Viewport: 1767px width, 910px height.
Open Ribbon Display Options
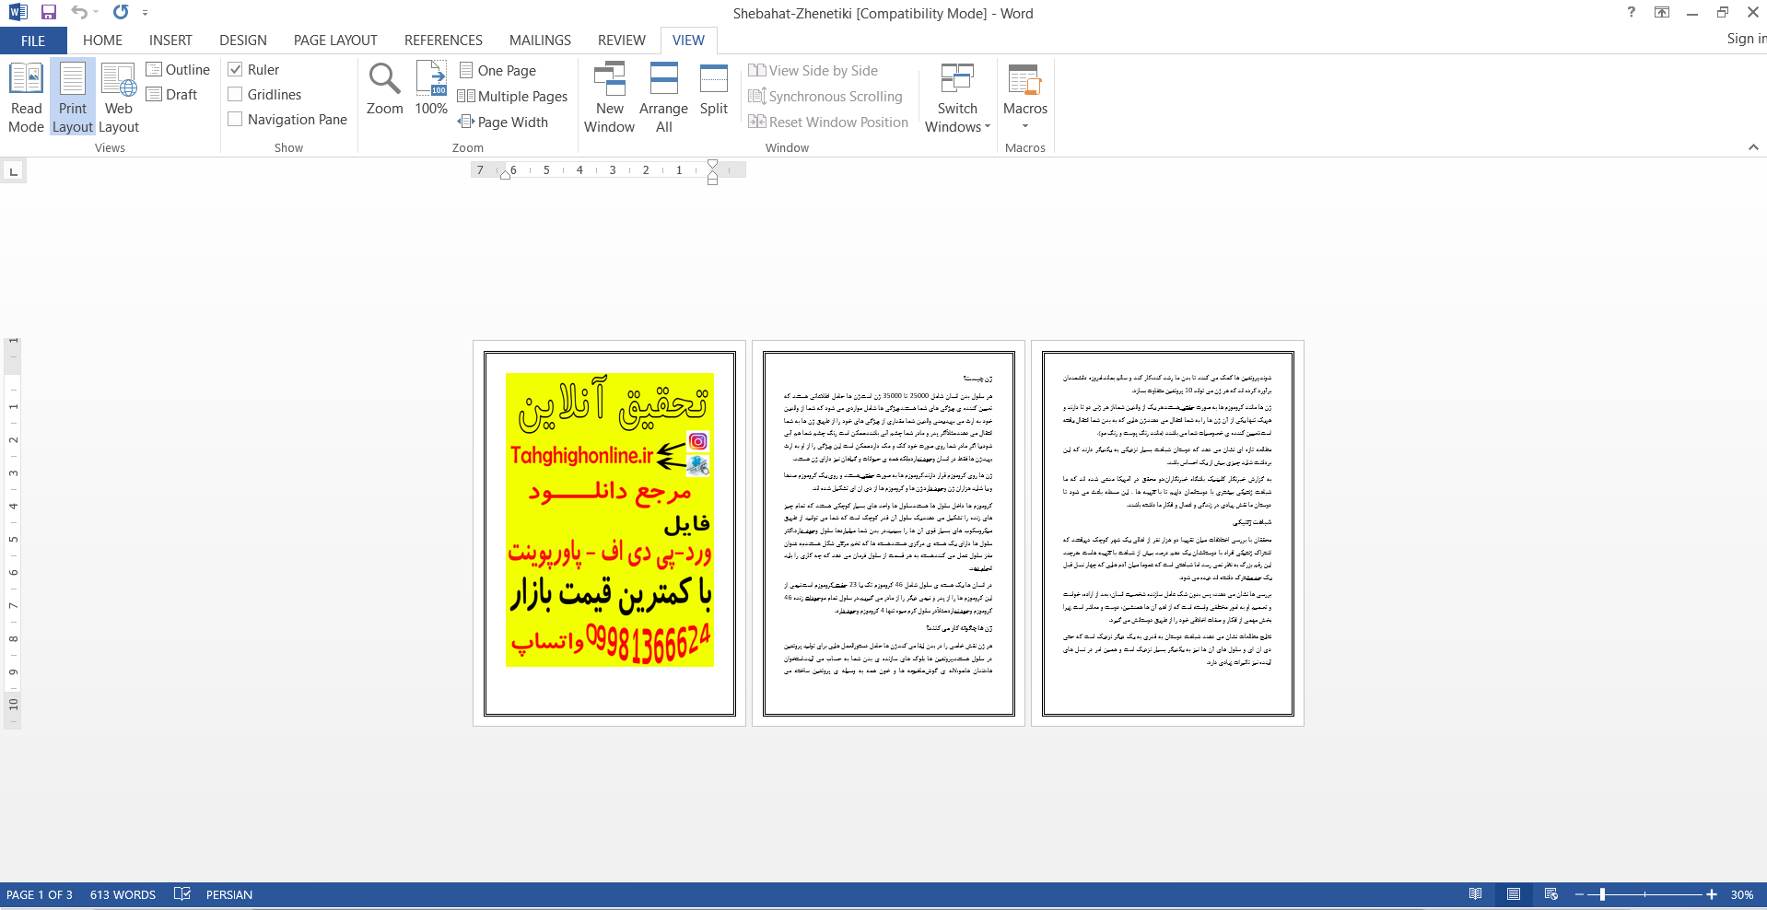point(1662,12)
